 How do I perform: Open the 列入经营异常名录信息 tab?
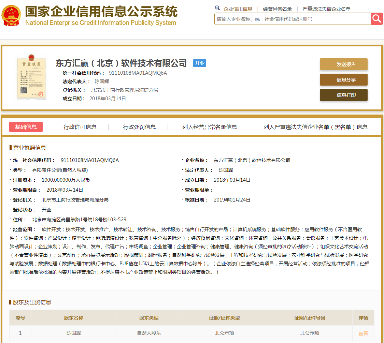coord(210,127)
